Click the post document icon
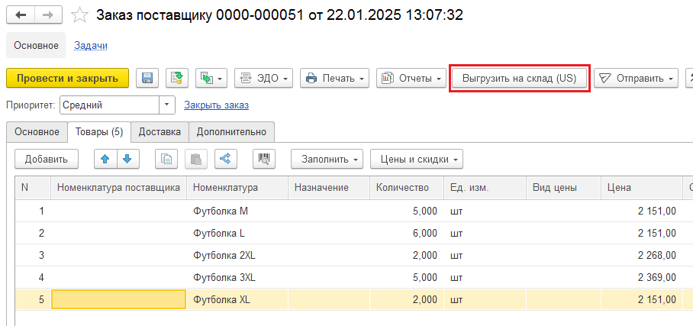693x326 pixels. pos(177,78)
